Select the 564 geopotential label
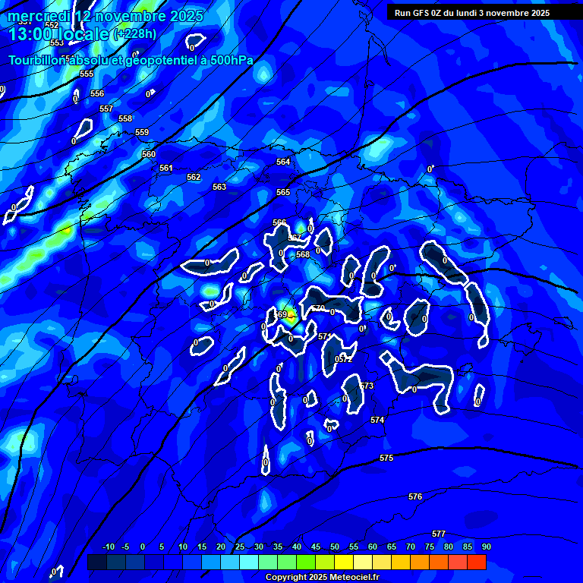 click(x=283, y=162)
